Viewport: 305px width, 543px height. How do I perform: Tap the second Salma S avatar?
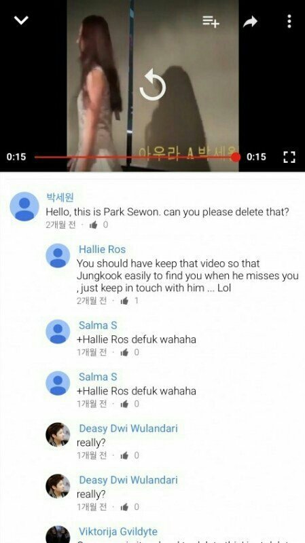58,383
